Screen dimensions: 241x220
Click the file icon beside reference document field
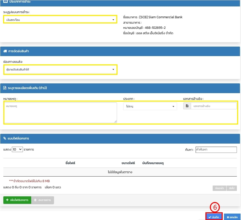[x=187, y=106]
